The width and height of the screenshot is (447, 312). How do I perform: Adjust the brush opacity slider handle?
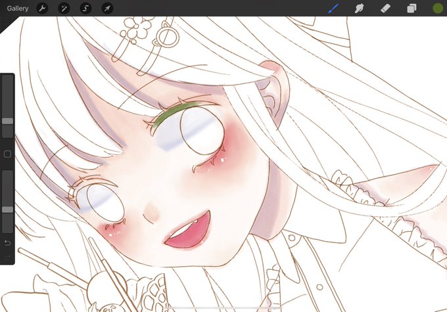[8, 210]
